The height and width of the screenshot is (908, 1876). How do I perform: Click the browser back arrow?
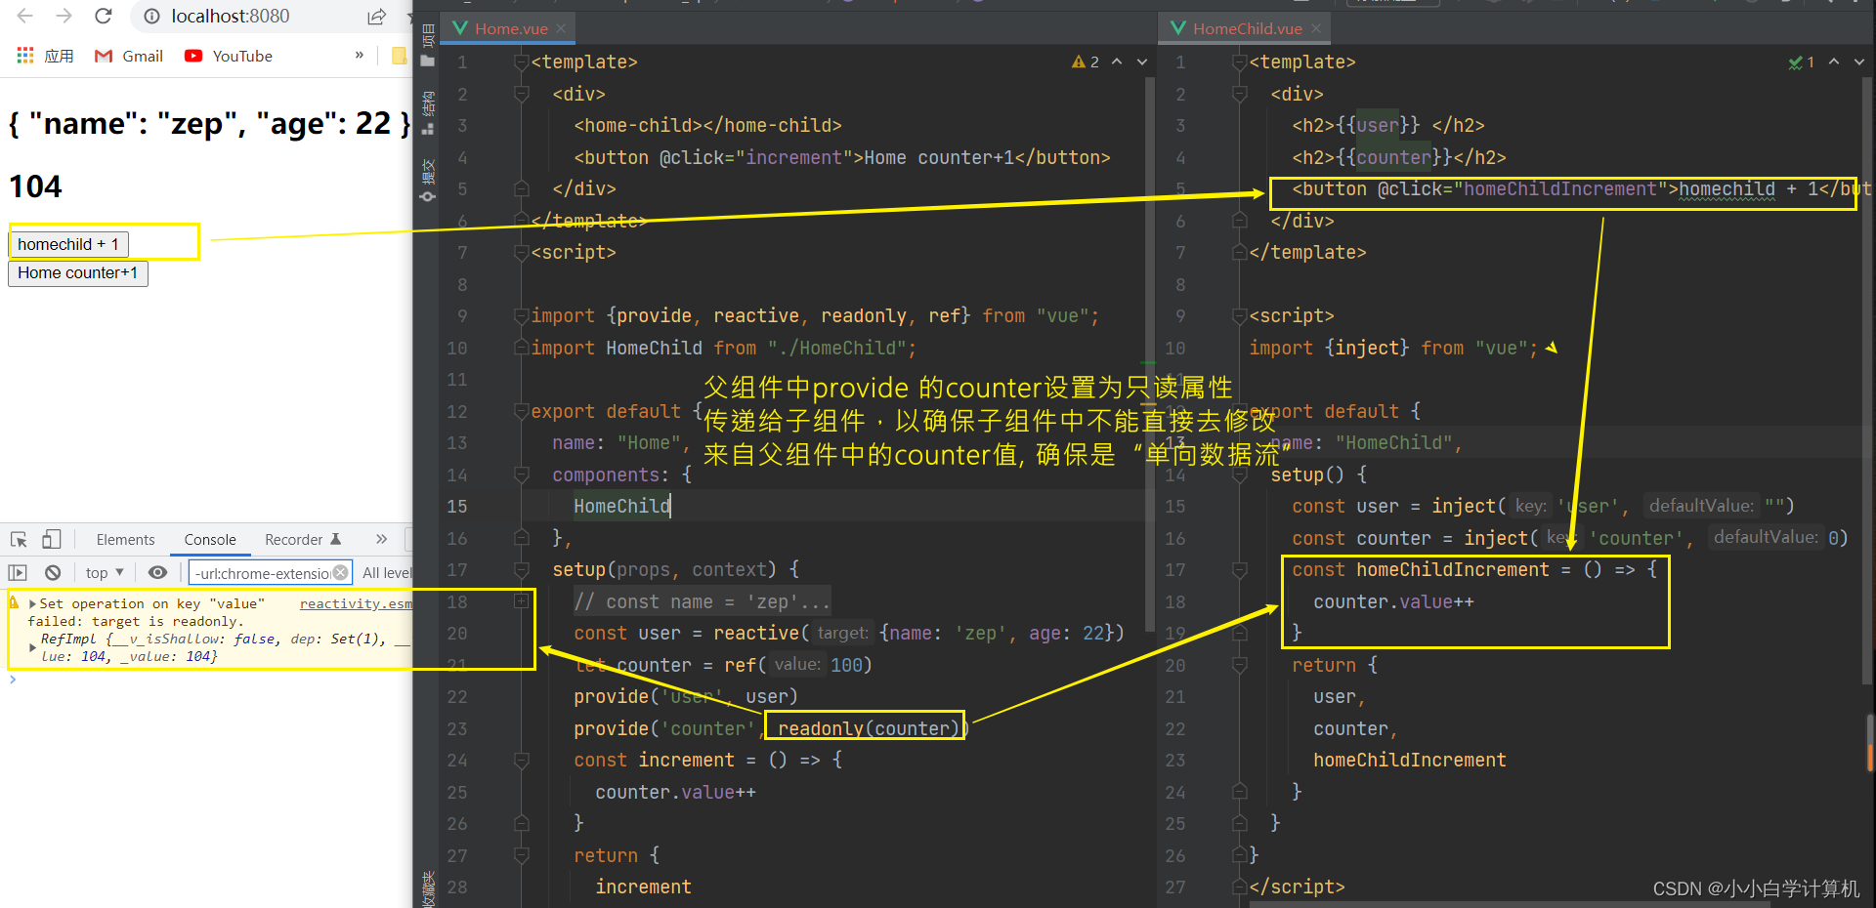point(25,16)
